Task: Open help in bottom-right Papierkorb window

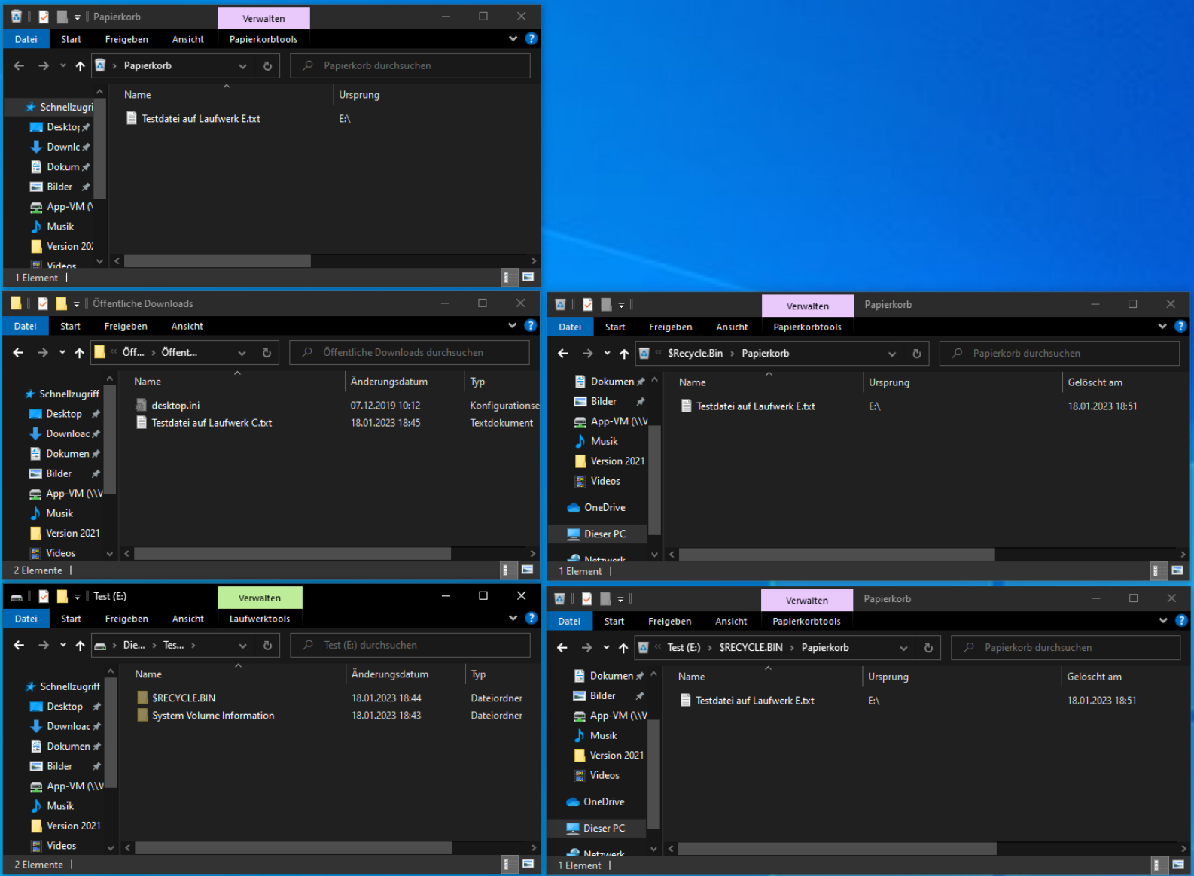Action: [x=1181, y=620]
